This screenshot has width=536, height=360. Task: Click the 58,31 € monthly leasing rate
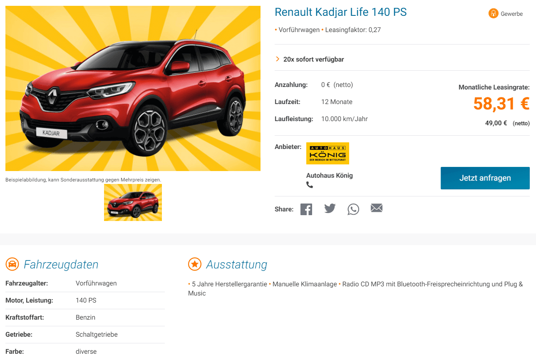(x=501, y=104)
